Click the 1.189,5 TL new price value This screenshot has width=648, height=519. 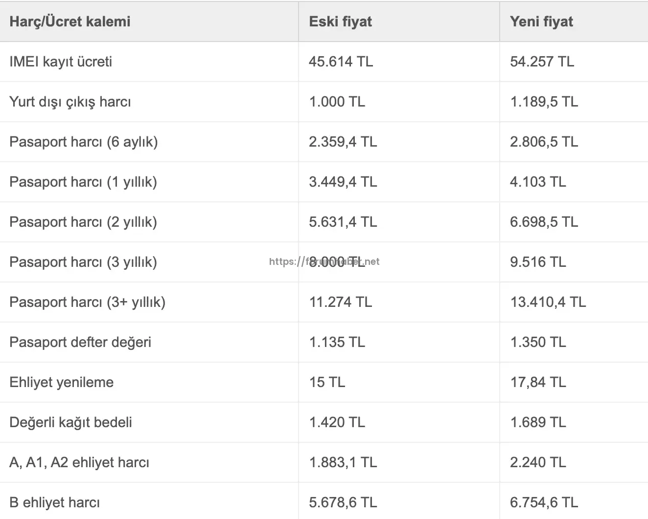(x=544, y=102)
